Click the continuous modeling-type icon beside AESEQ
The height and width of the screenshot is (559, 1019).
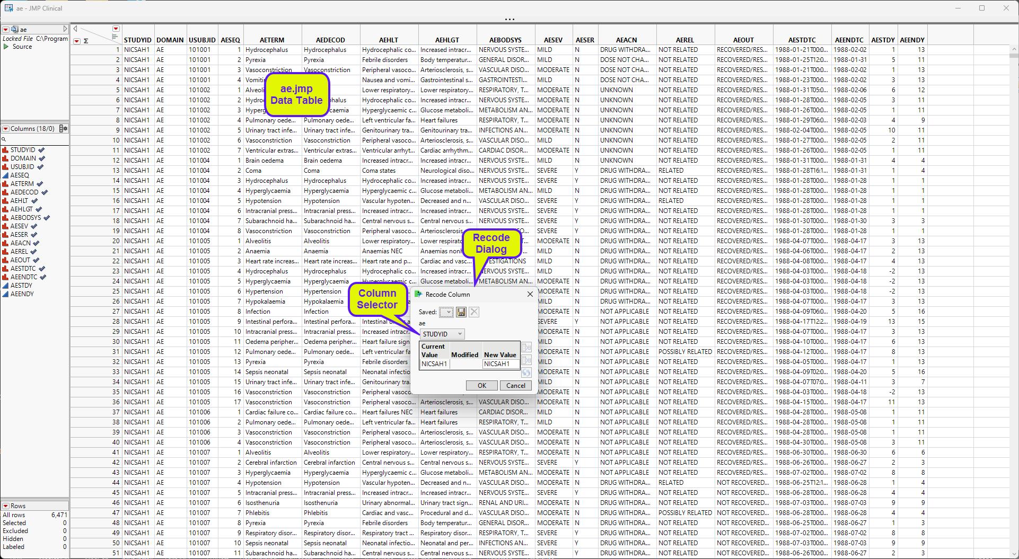[6, 175]
